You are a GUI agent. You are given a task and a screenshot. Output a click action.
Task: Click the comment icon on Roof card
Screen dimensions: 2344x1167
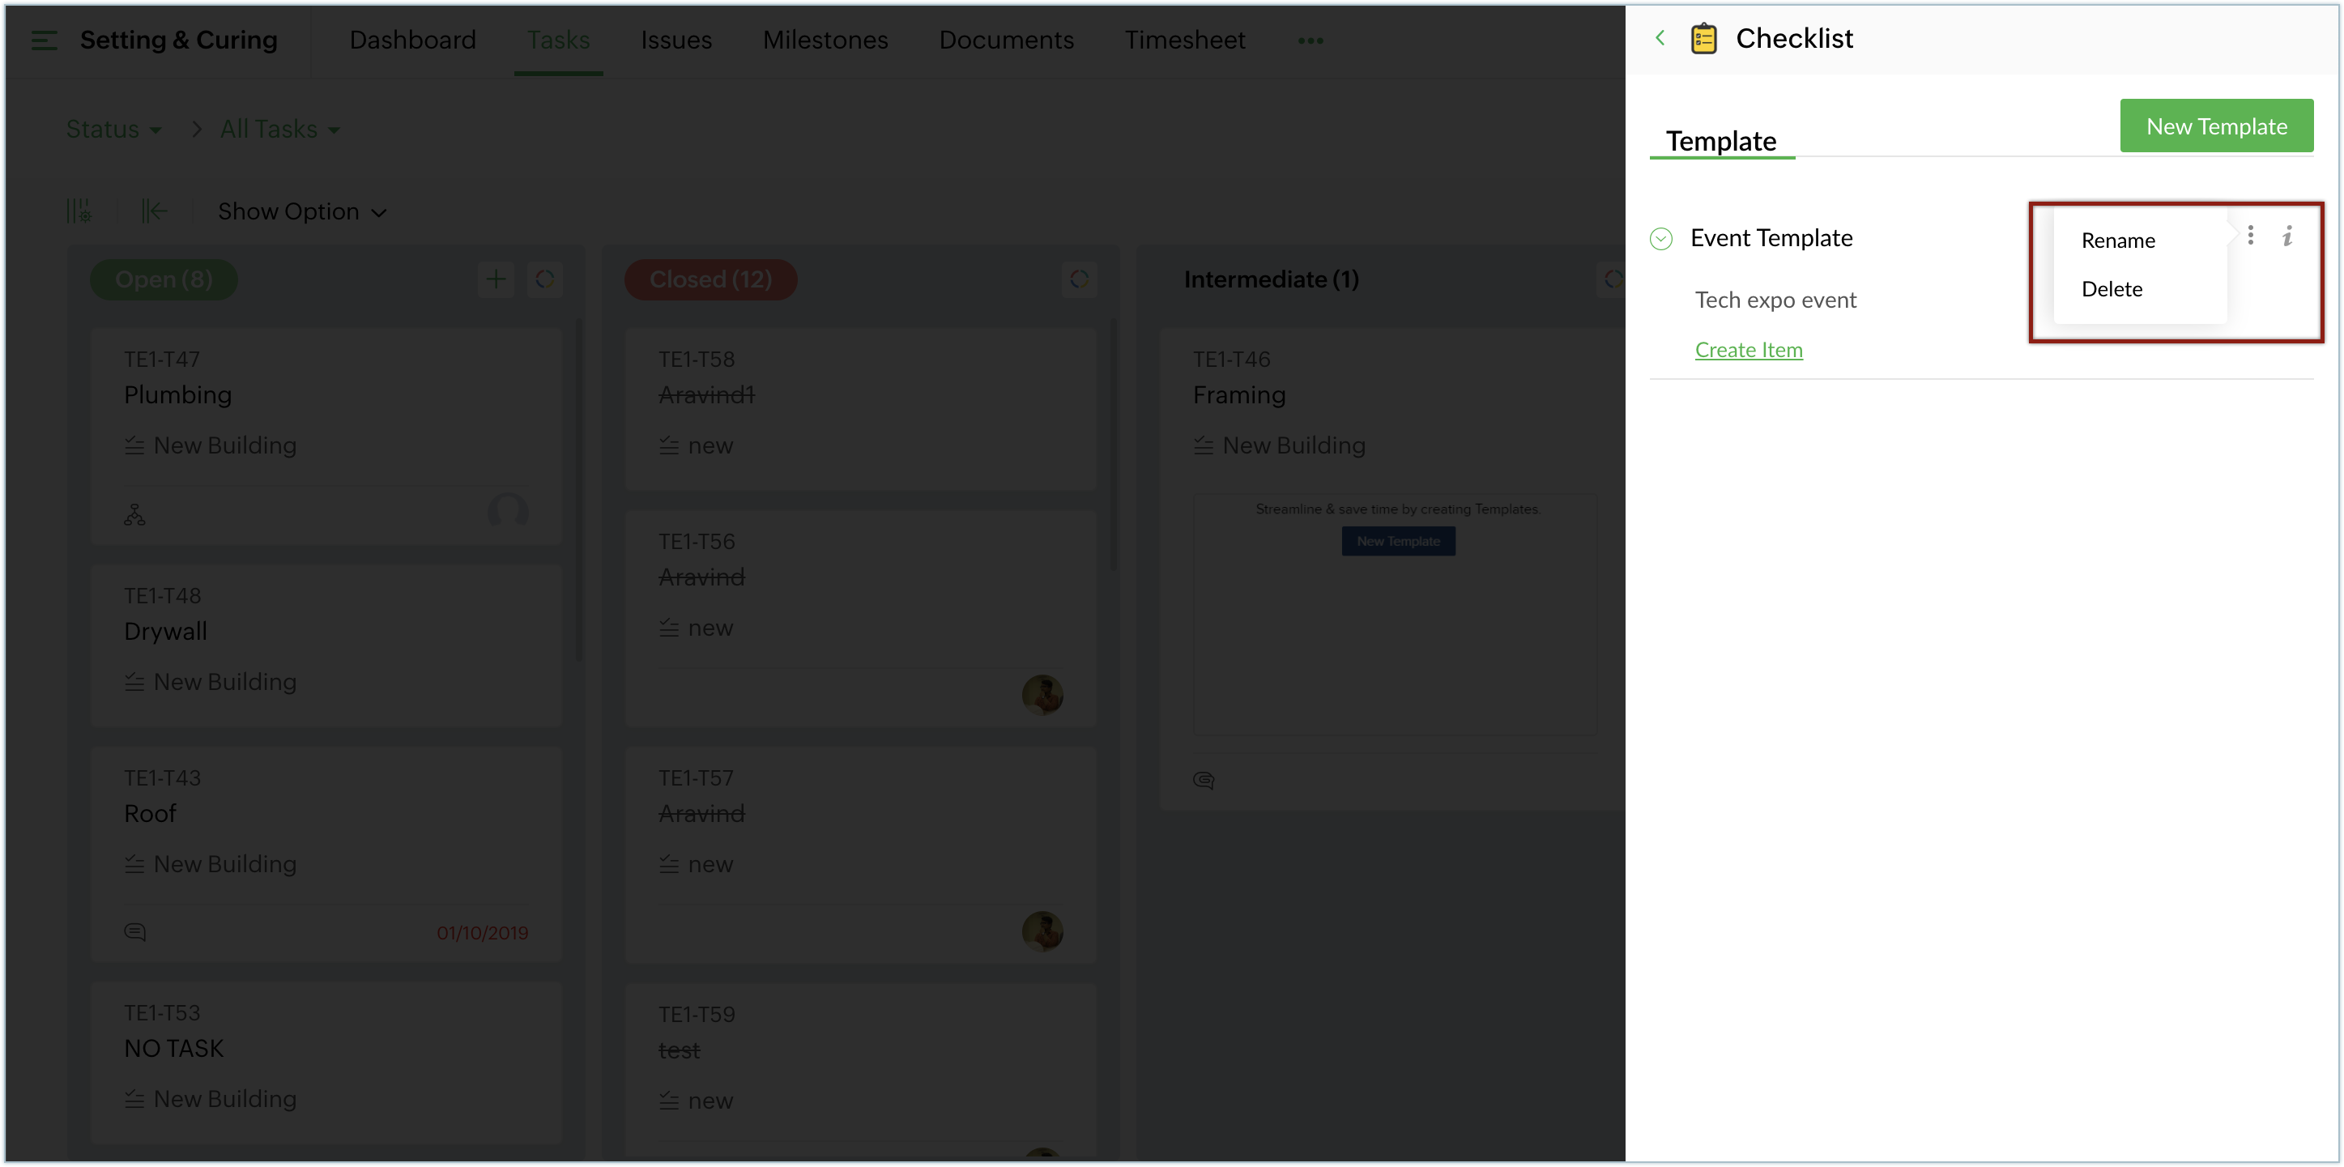(134, 932)
